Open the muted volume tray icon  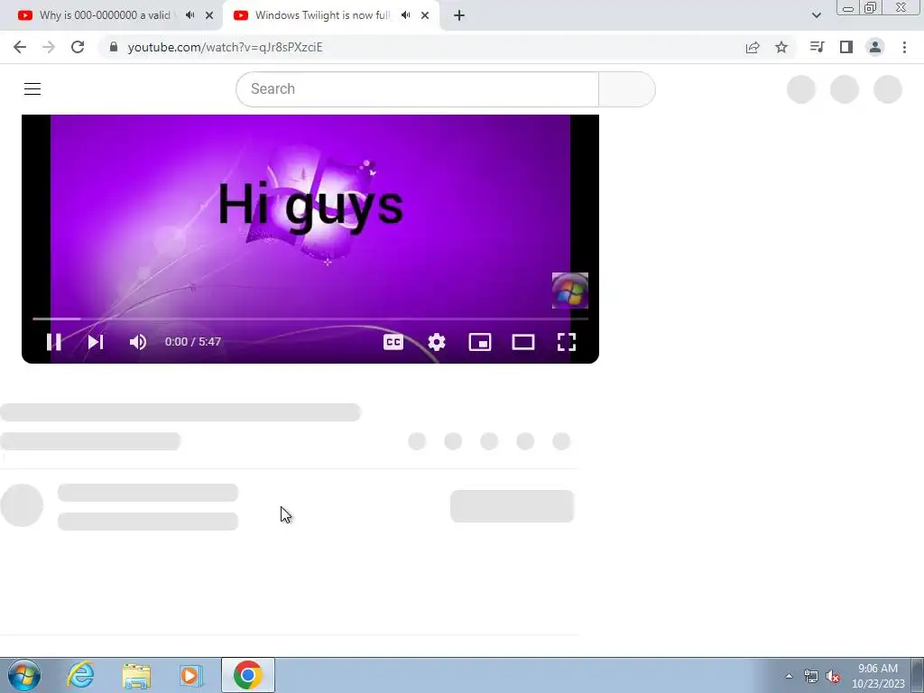pyautogui.click(x=833, y=676)
